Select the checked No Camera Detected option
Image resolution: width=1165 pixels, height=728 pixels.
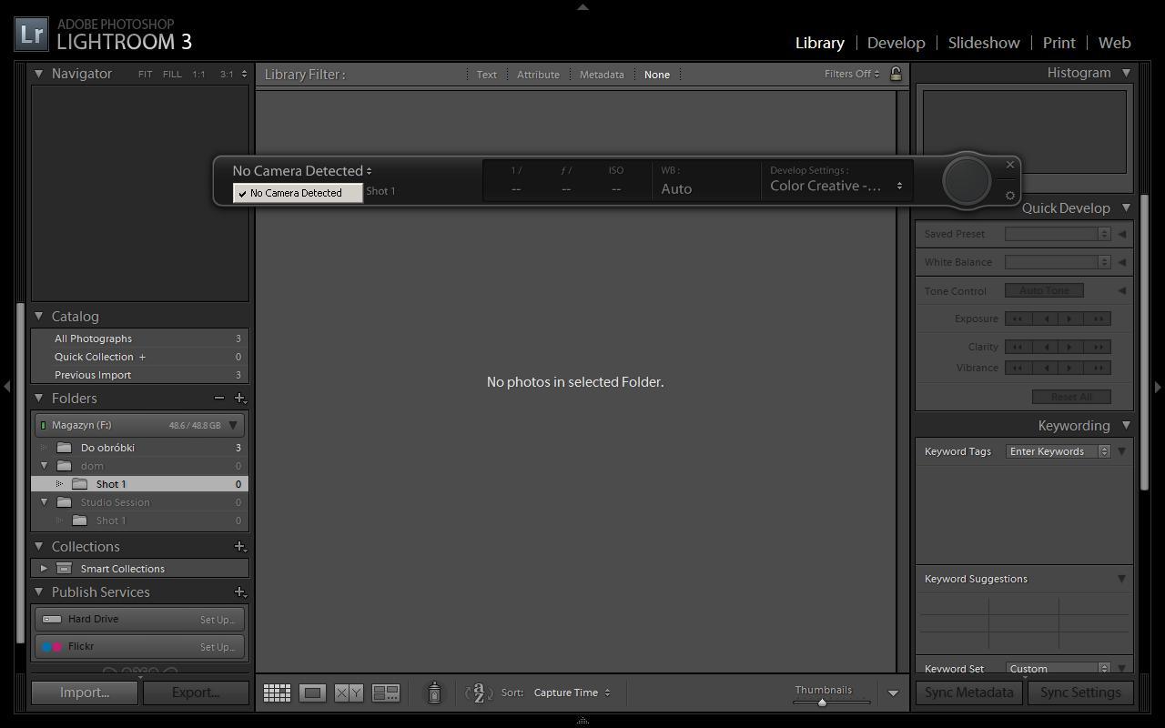tap(297, 193)
